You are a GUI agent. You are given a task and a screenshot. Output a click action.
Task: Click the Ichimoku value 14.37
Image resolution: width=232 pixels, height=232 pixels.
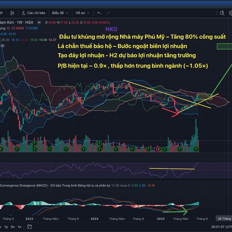[52, 40]
